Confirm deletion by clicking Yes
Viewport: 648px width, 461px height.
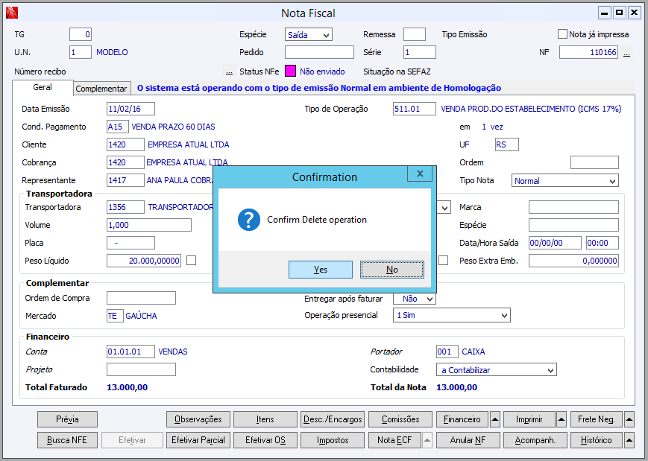pyautogui.click(x=320, y=270)
